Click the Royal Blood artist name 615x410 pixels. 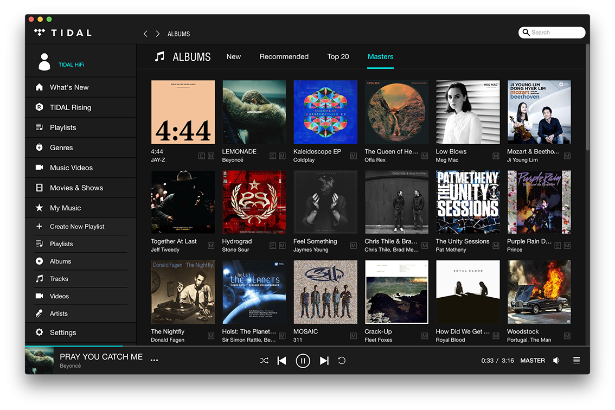pos(450,340)
